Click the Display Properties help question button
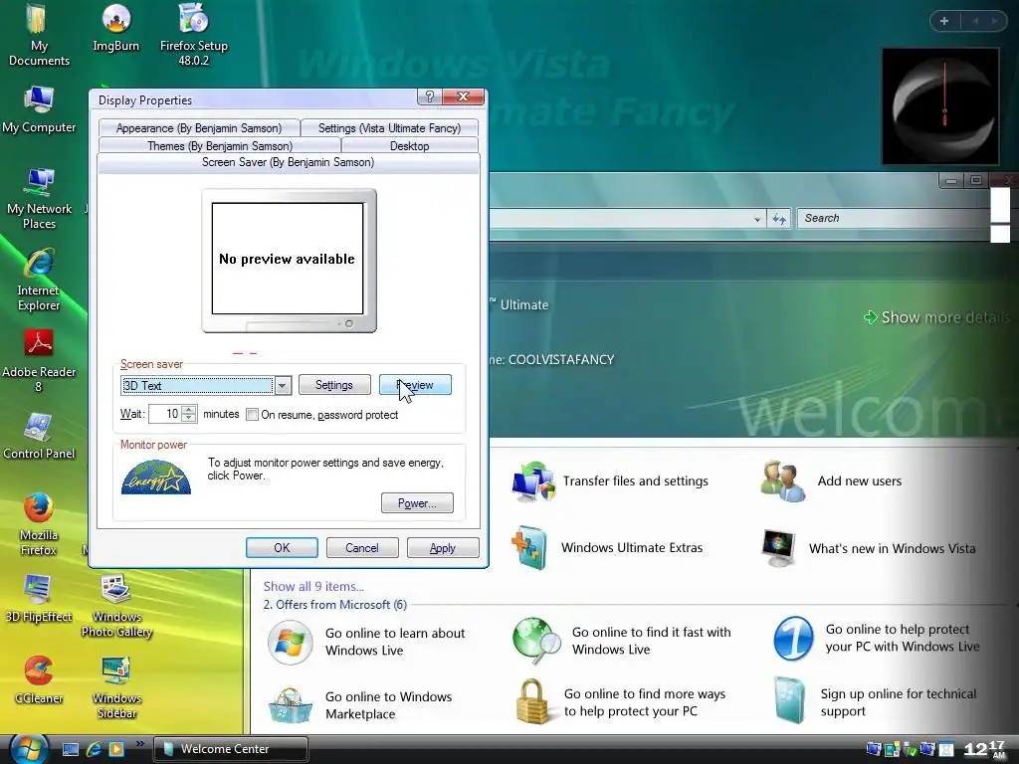 click(429, 96)
